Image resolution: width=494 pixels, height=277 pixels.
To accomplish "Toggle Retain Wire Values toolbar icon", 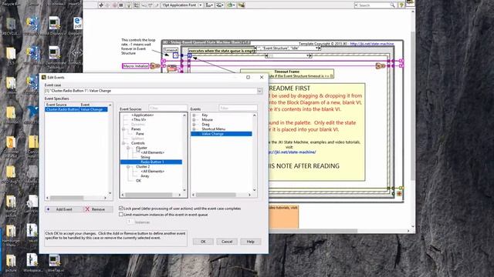I will [x=136, y=5].
